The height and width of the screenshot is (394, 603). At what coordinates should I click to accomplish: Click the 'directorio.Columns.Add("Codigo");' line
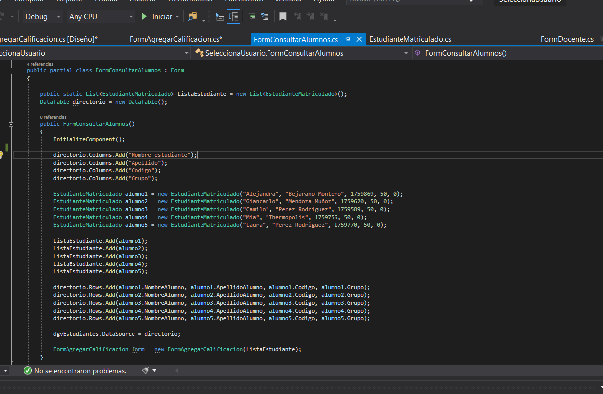[x=107, y=170]
